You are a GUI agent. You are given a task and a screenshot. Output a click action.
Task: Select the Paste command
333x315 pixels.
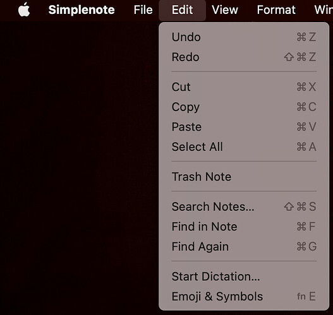point(244,127)
